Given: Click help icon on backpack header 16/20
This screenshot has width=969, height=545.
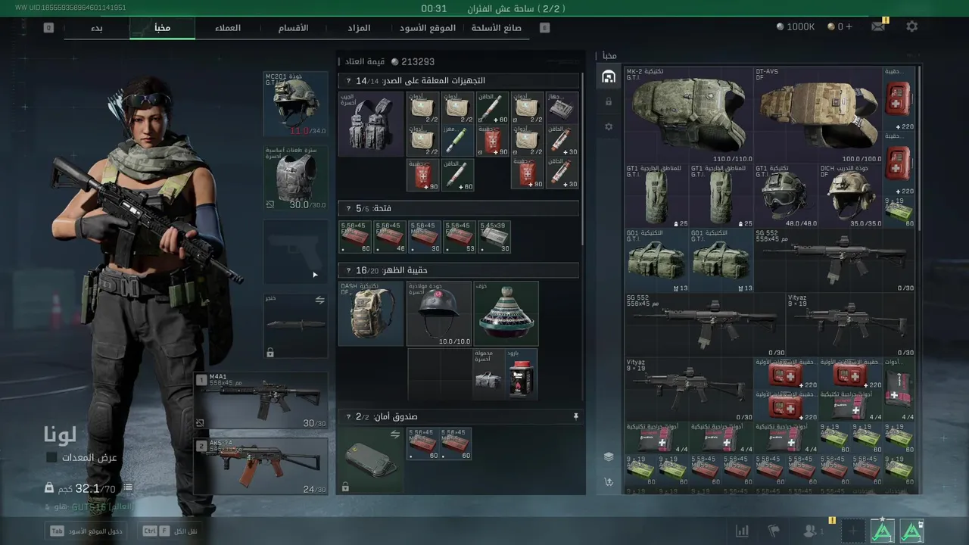Looking at the screenshot, I should click(x=348, y=270).
